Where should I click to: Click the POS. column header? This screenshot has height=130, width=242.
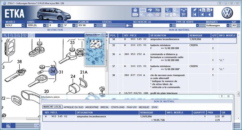[x=113, y=36]
